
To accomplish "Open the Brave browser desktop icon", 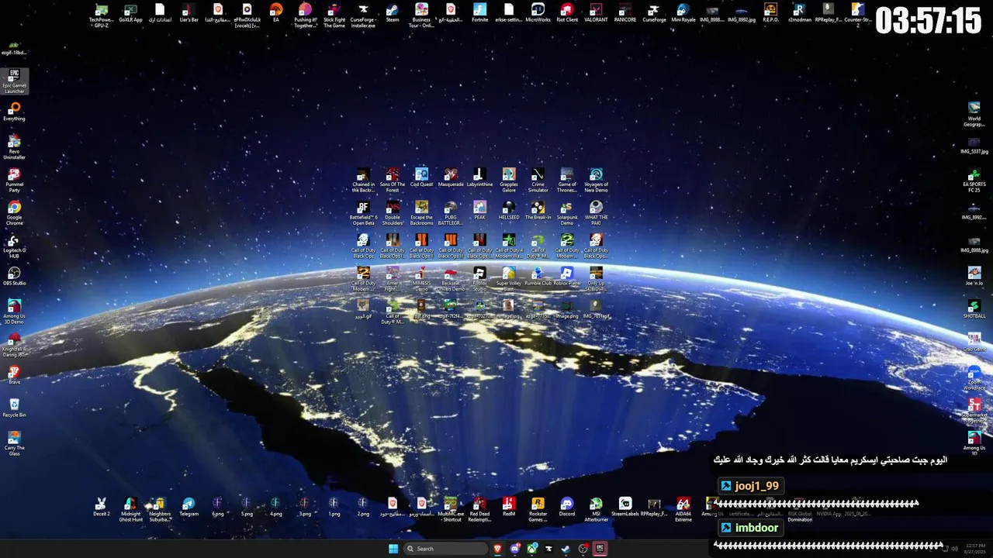I will (14, 375).
